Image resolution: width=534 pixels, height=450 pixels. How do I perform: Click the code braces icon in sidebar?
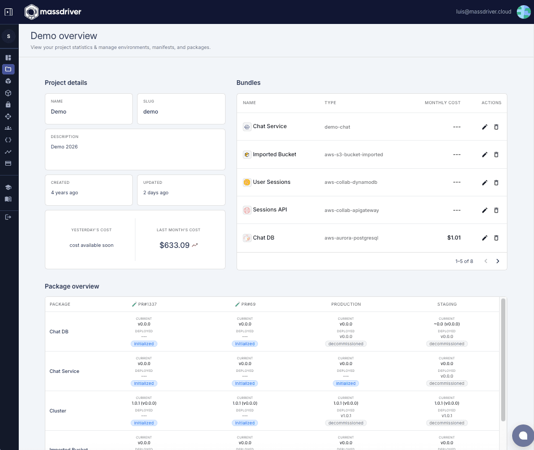click(x=8, y=140)
